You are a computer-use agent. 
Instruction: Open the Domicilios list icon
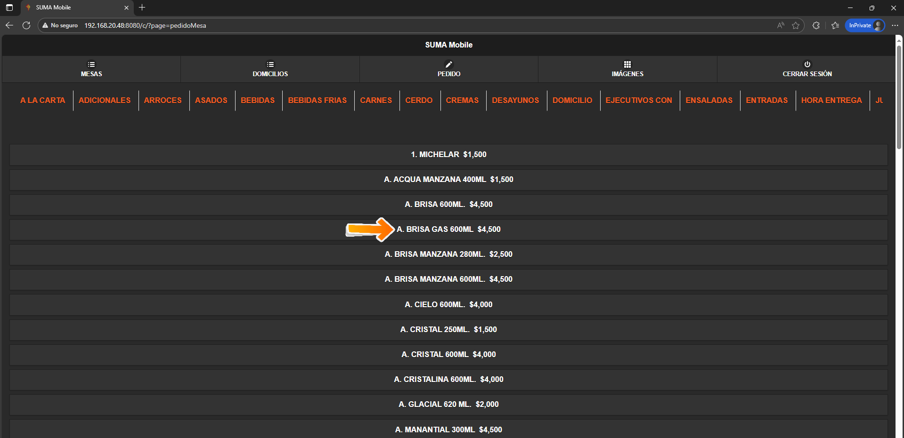(270, 64)
